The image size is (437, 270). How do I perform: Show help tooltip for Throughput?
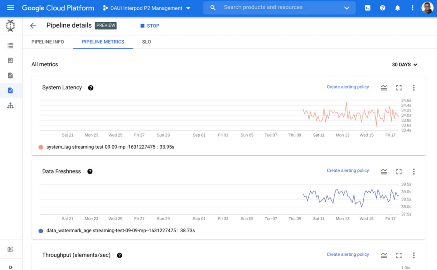pos(120,255)
